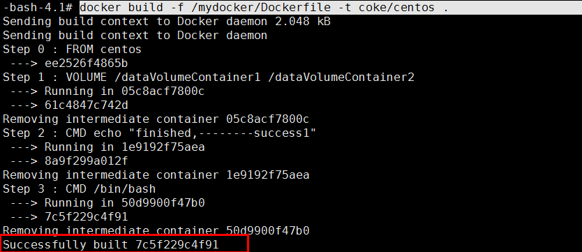Click 'Running in 05c8acf7800c' text
Screen dimensions: 582x252
tap(125, 91)
